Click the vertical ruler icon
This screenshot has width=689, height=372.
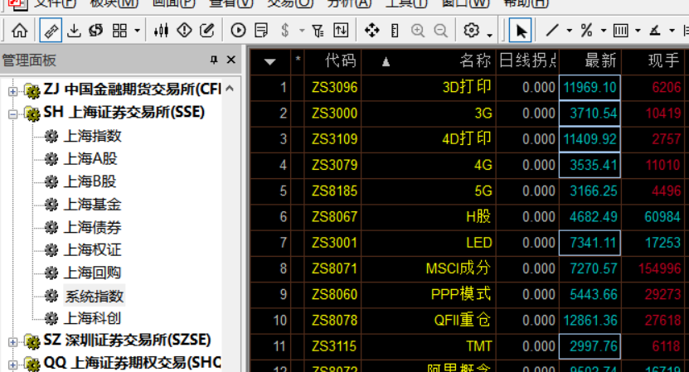point(395,31)
